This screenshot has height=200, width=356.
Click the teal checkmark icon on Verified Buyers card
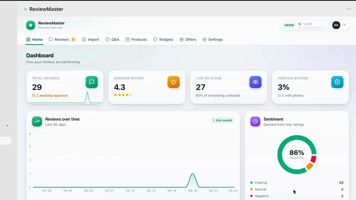coord(337,82)
